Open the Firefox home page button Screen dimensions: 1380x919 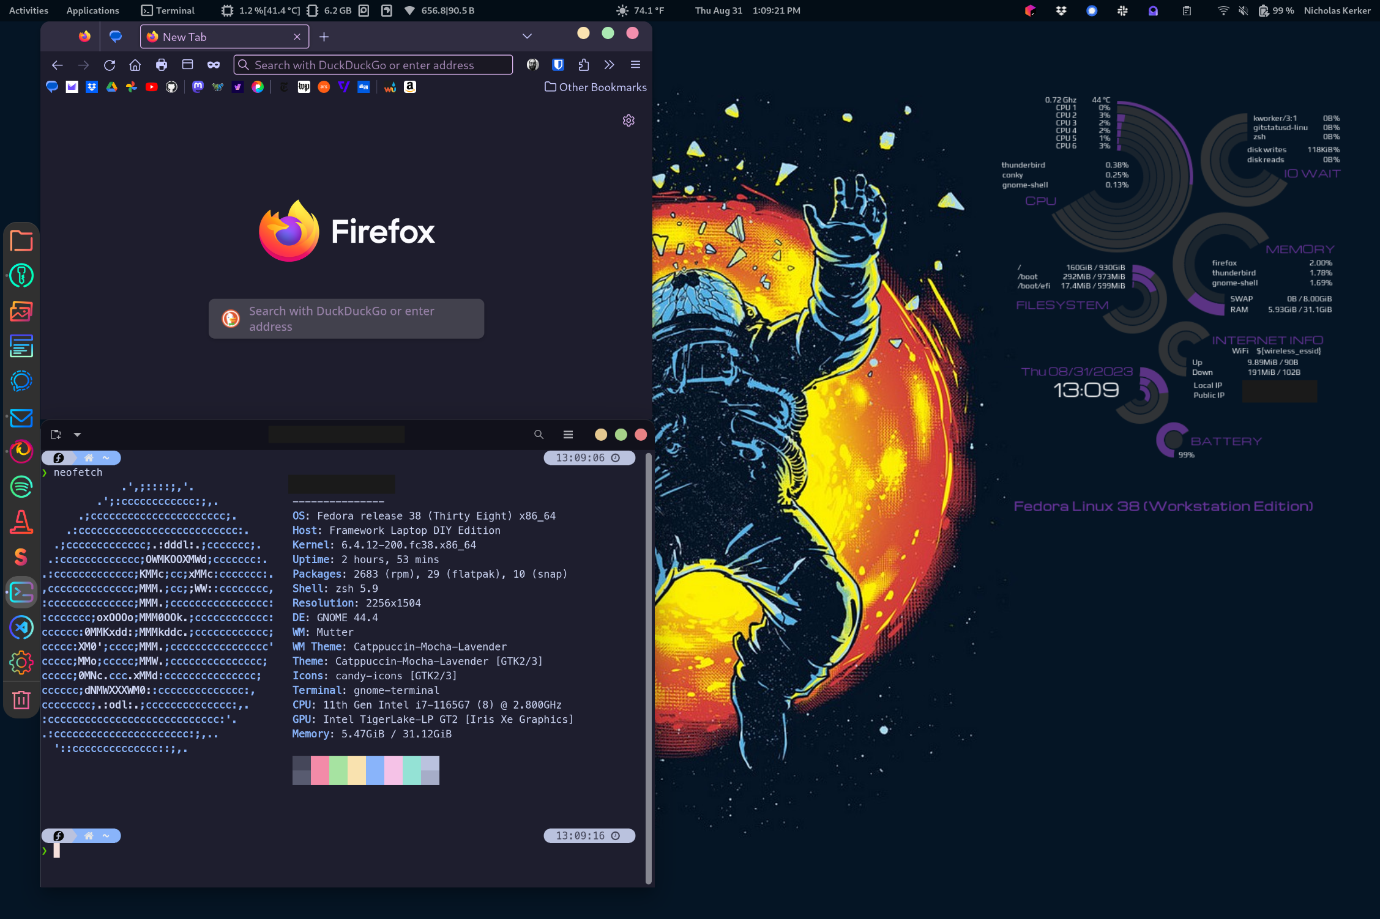tap(135, 65)
